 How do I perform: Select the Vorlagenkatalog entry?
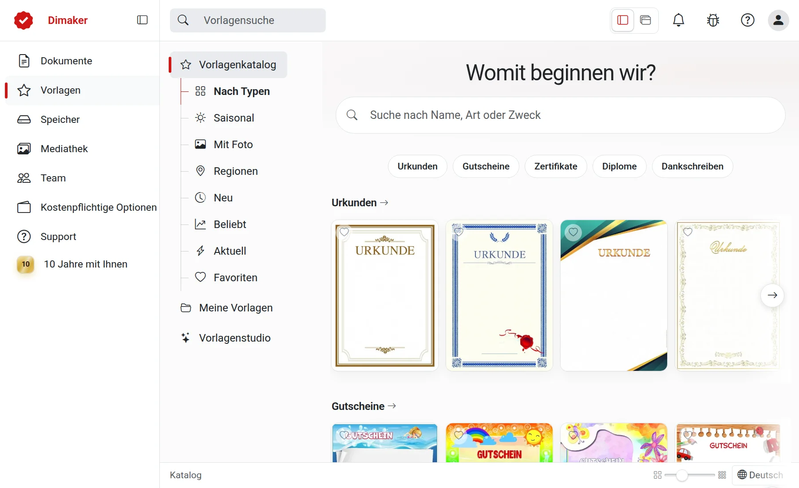[x=229, y=65]
